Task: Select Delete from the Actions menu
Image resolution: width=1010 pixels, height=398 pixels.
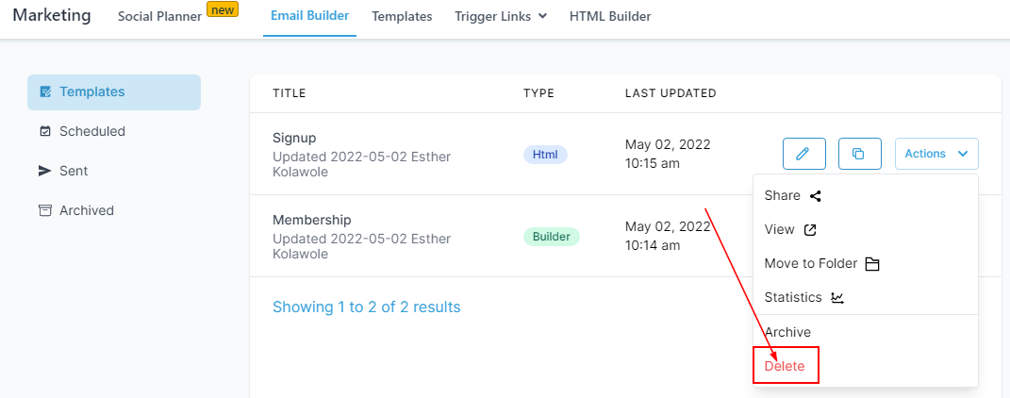Action: tap(785, 366)
